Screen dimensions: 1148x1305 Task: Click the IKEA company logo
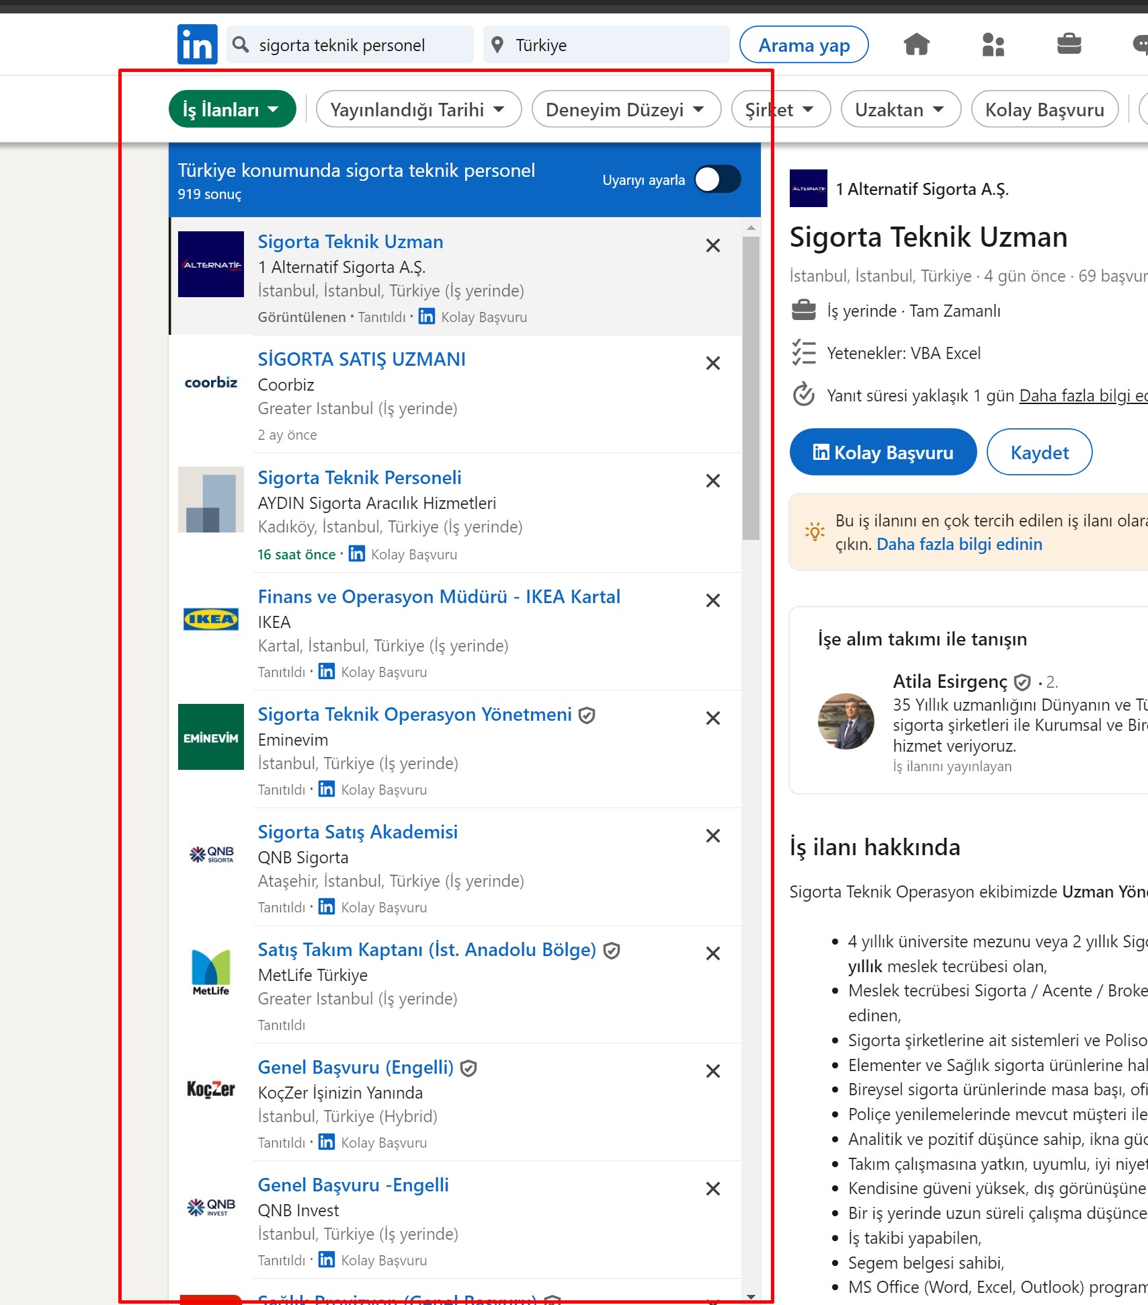click(x=211, y=619)
